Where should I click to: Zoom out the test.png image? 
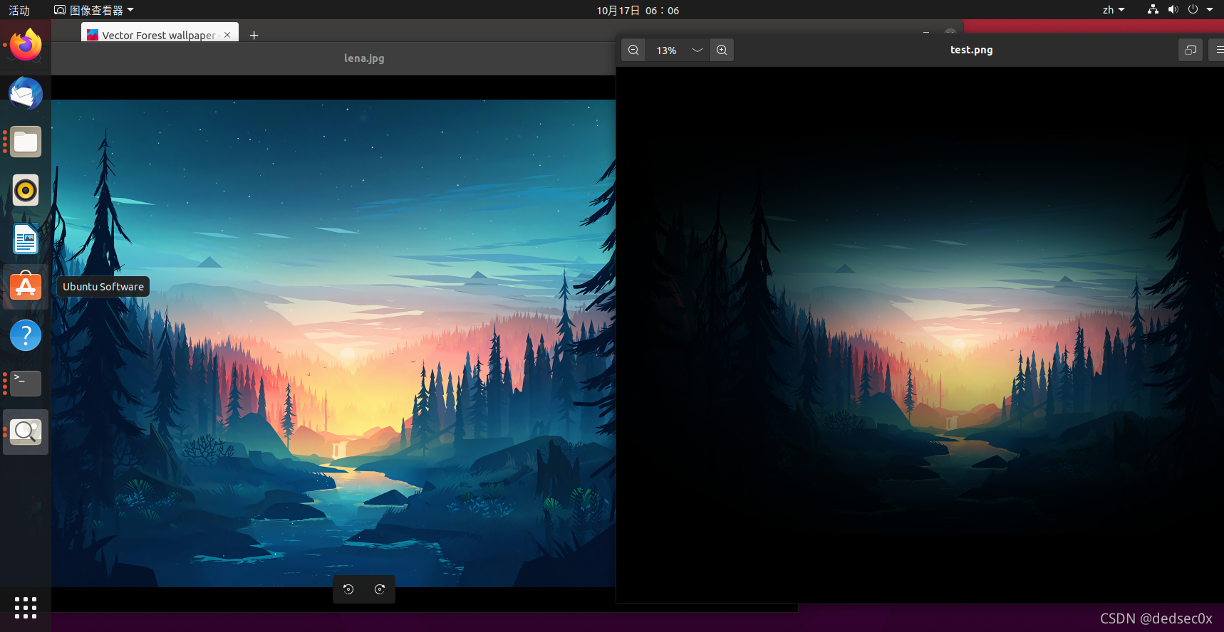633,50
